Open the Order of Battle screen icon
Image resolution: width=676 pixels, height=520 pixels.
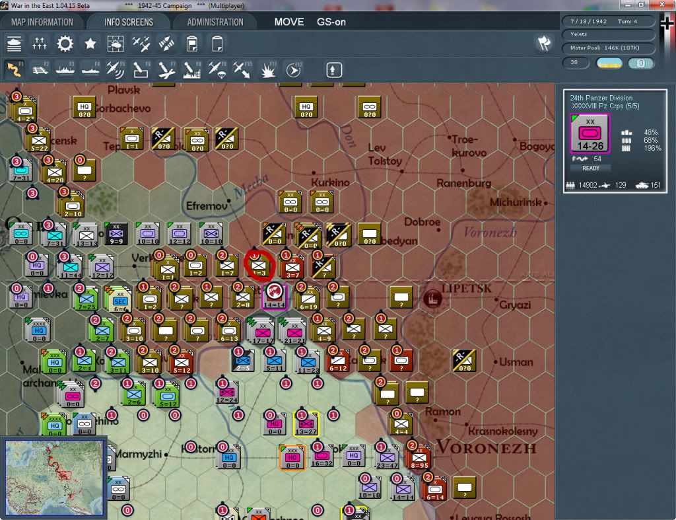[15, 44]
